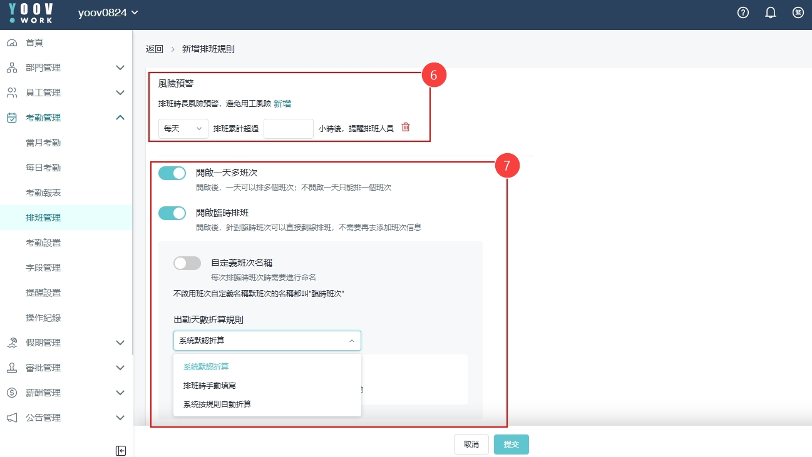Click the red trash delete icon
Image resolution: width=812 pixels, height=457 pixels.
tap(406, 128)
